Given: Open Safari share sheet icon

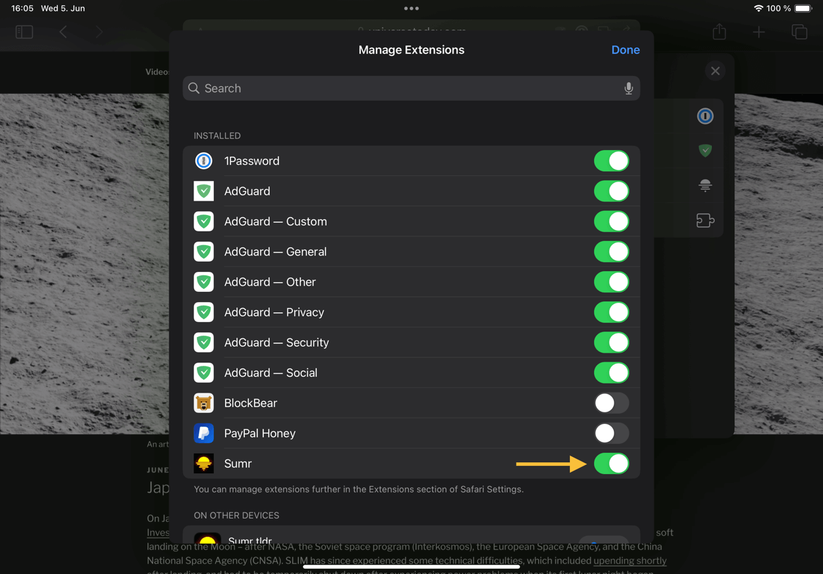Looking at the screenshot, I should tap(719, 32).
